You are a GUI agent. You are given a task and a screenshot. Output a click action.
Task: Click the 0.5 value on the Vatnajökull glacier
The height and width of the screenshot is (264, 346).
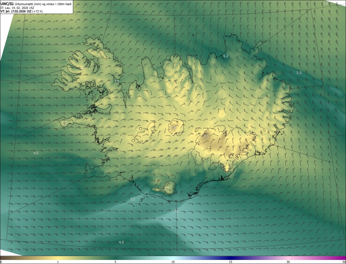[x=206, y=136]
